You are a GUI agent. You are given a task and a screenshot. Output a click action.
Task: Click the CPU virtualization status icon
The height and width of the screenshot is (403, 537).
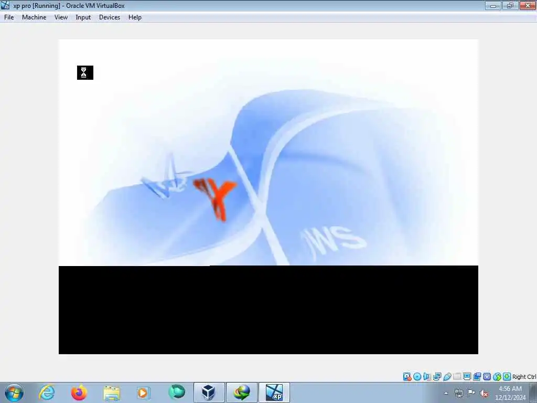pos(487,377)
